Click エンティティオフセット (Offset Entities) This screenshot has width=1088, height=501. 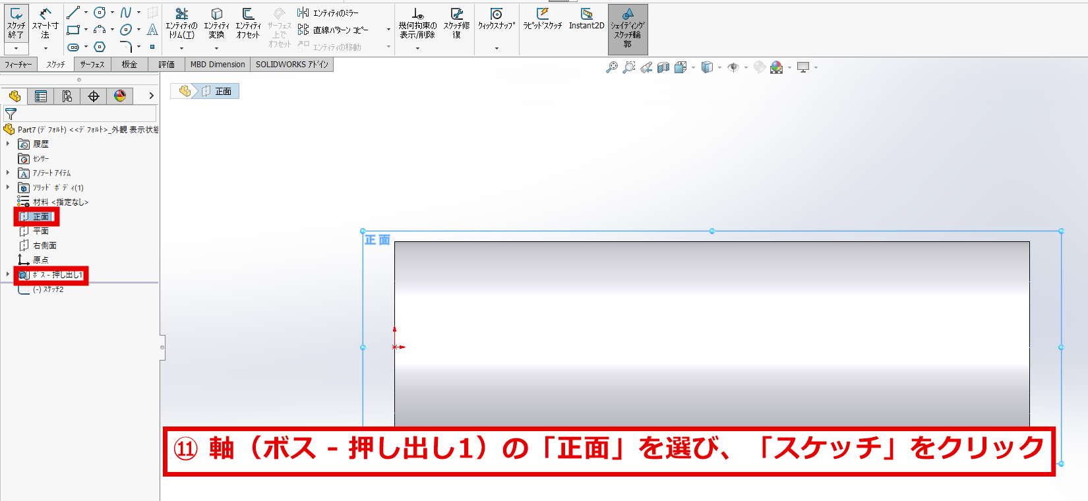click(x=248, y=24)
